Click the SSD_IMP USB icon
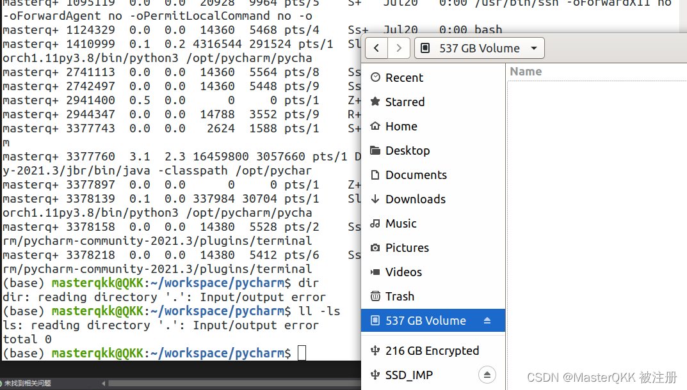Screen dimensions: 687x390 click(x=375, y=375)
